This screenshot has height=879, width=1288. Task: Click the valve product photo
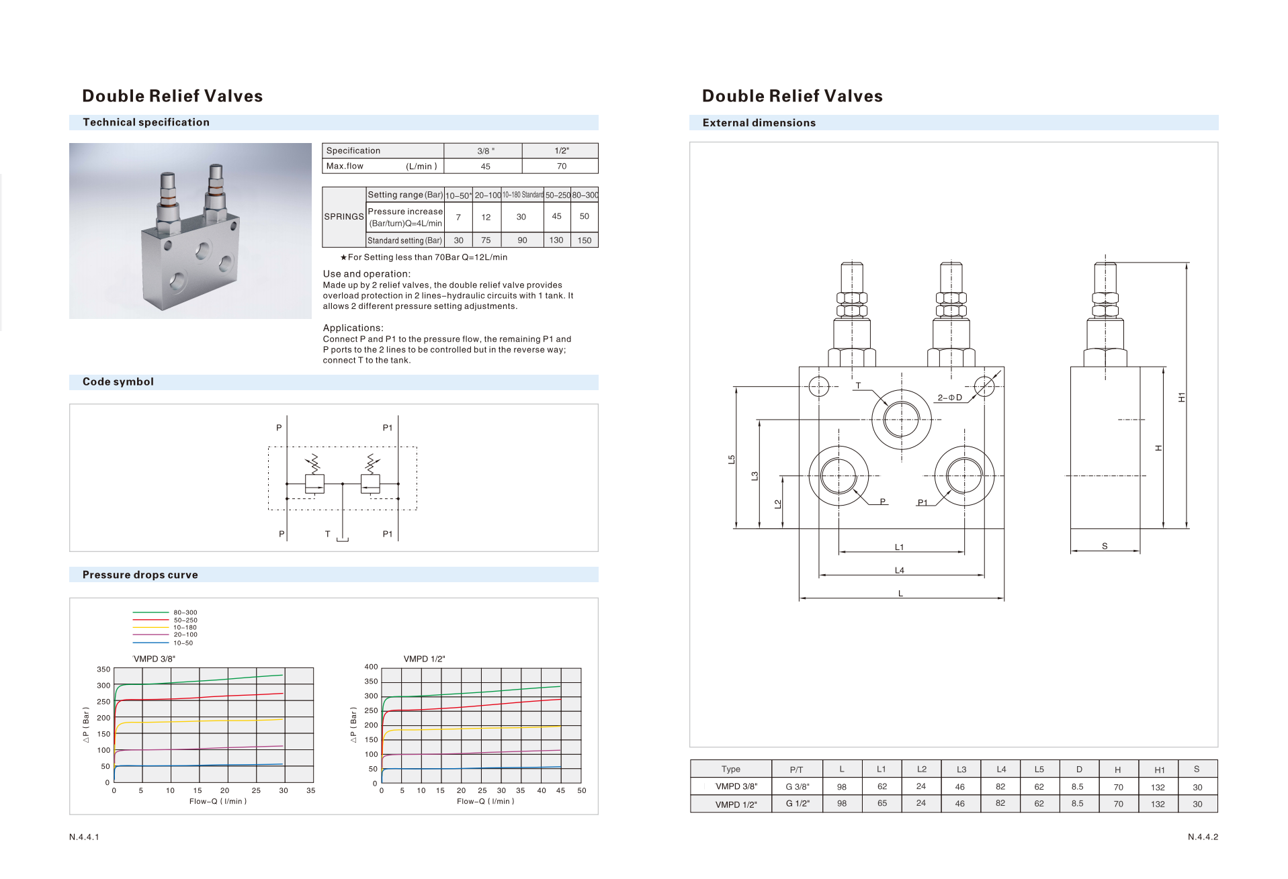[x=190, y=230]
